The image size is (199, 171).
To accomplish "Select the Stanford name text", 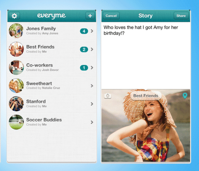I will click(x=36, y=101).
